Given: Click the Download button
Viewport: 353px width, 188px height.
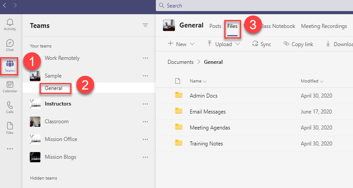Looking at the screenshot, I should tap(339, 44).
